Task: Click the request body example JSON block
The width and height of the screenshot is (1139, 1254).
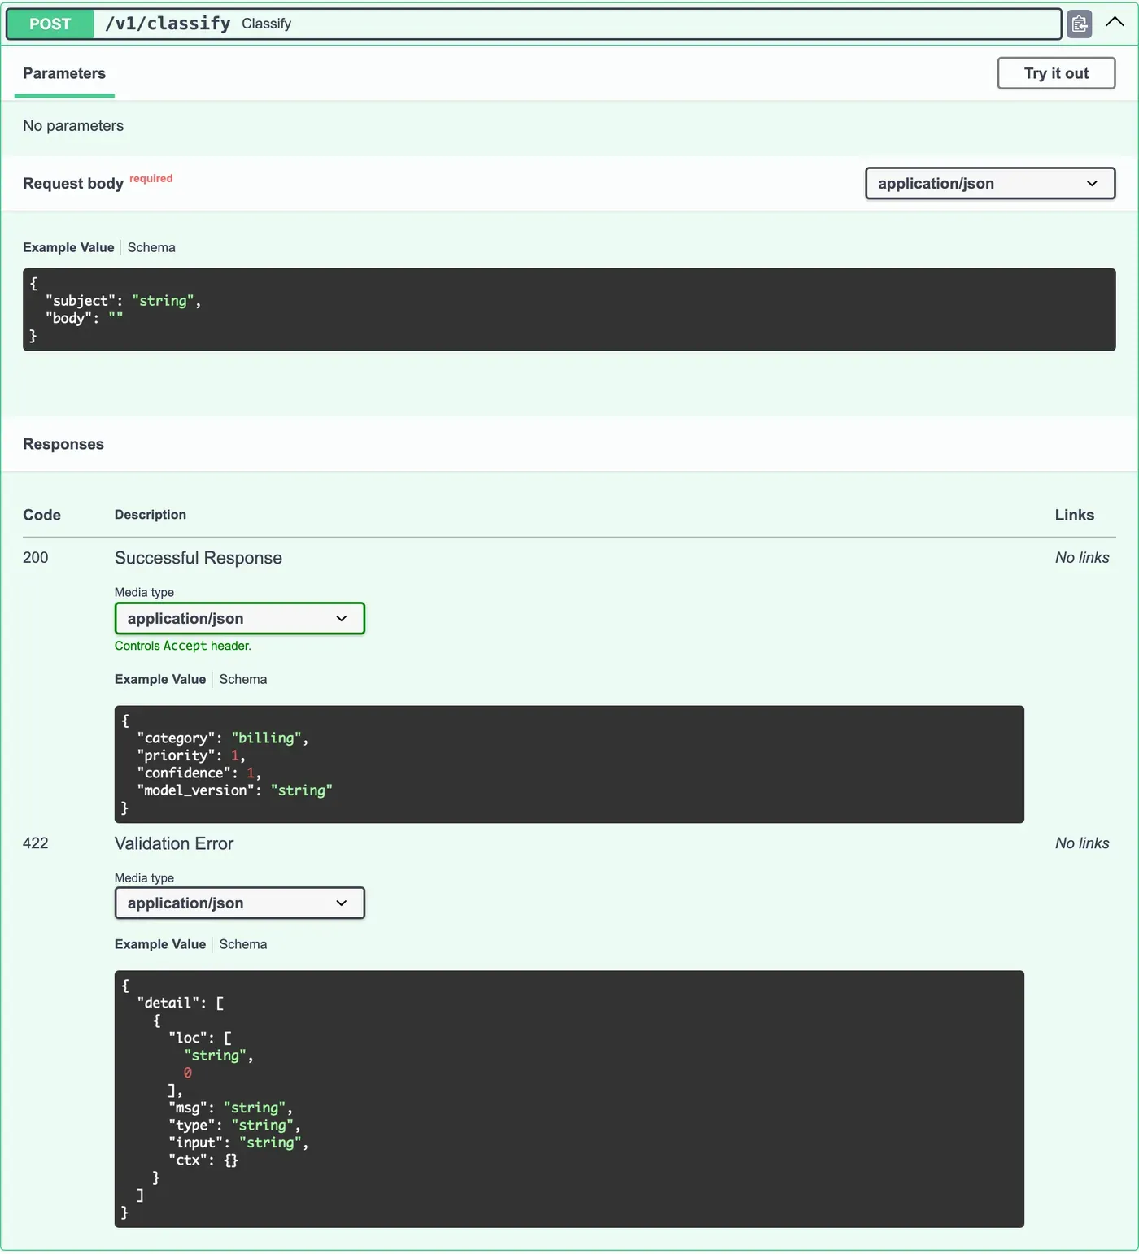Action: (569, 310)
